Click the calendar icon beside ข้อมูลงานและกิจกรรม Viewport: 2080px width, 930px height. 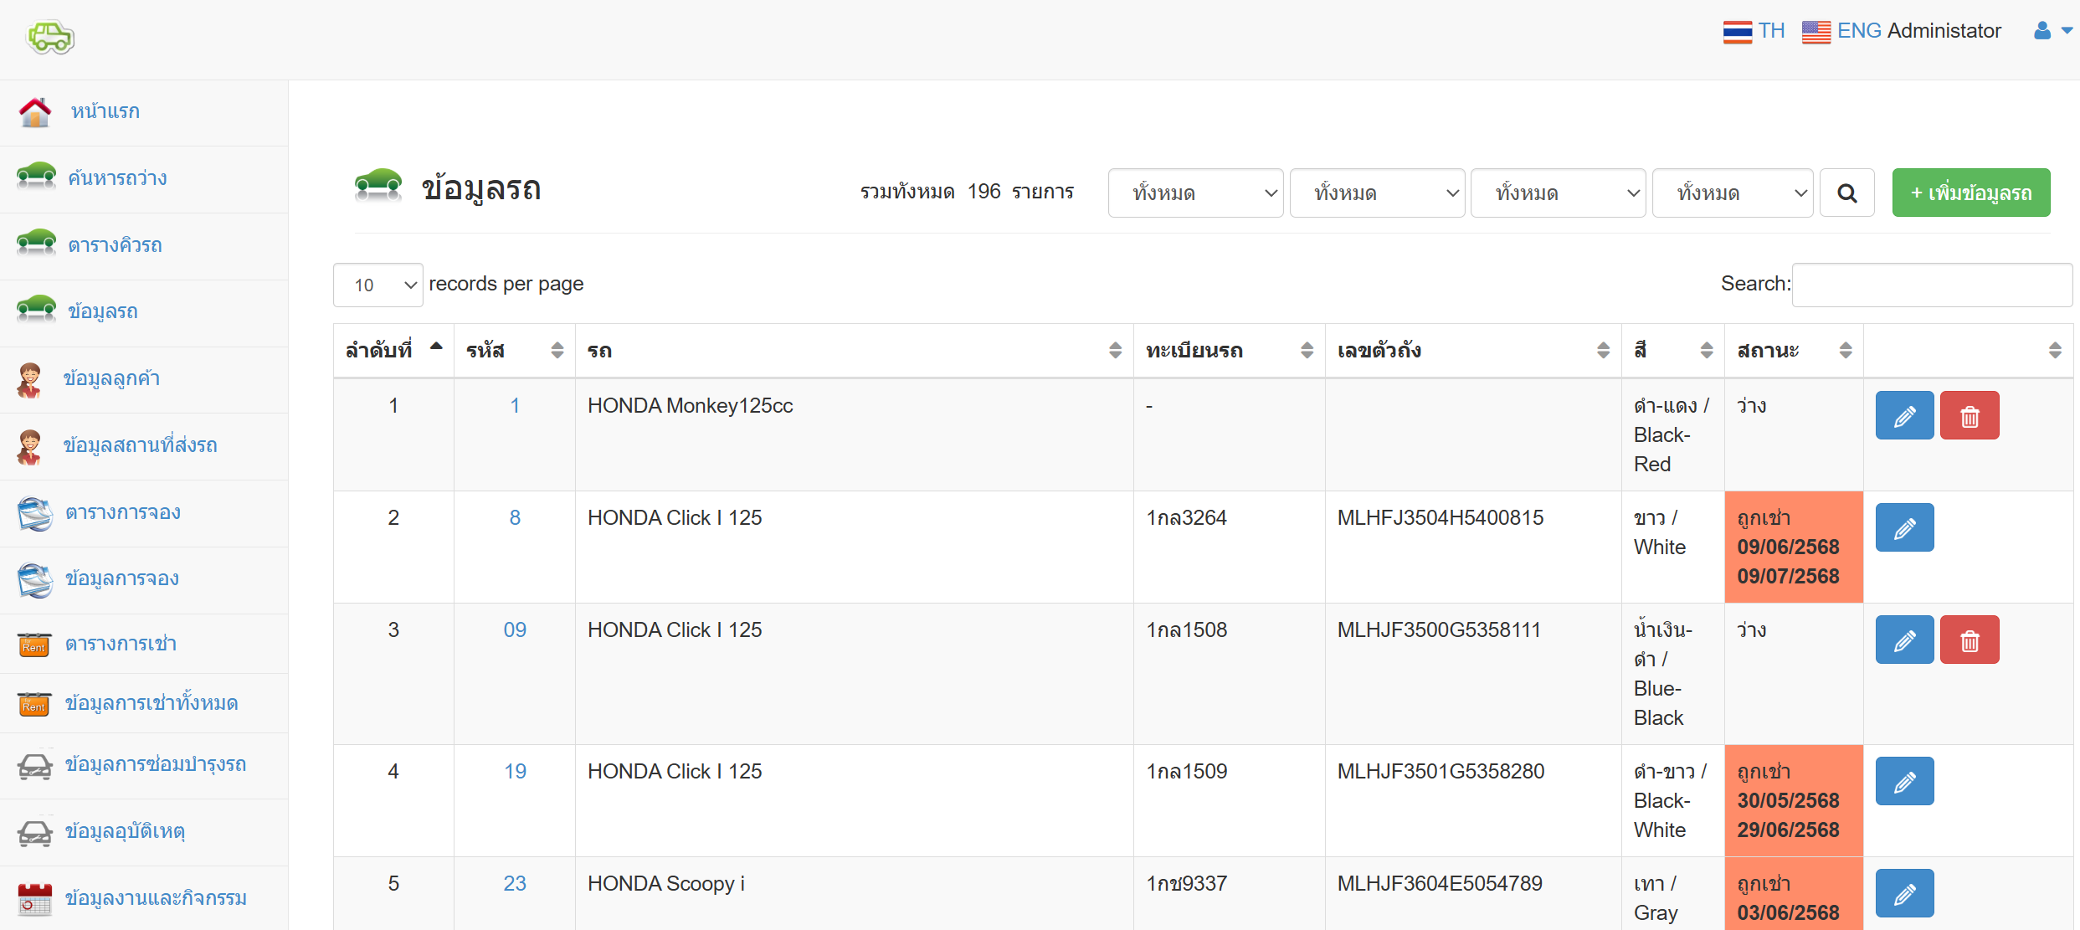click(x=35, y=899)
